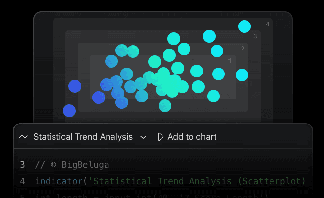The height and width of the screenshot is (198, 324).
Task: Select line number 3 in the gutter
Action: click(x=22, y=165)
